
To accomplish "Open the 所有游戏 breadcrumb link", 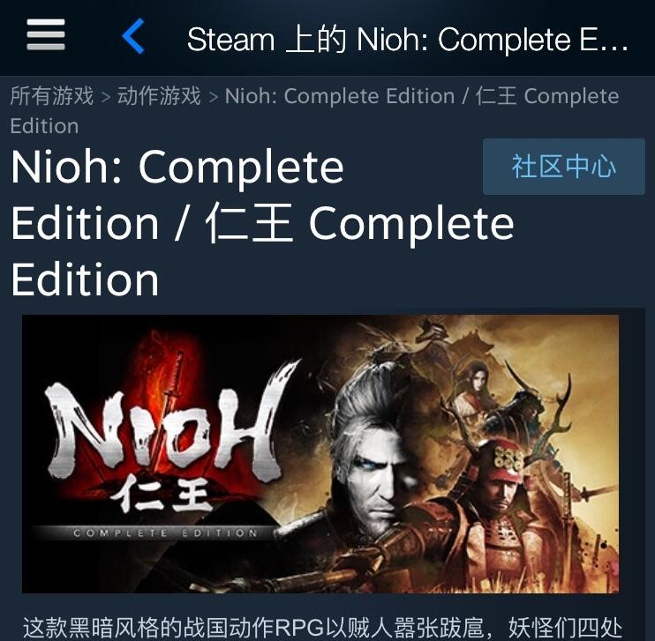I will tap(52, 95).
